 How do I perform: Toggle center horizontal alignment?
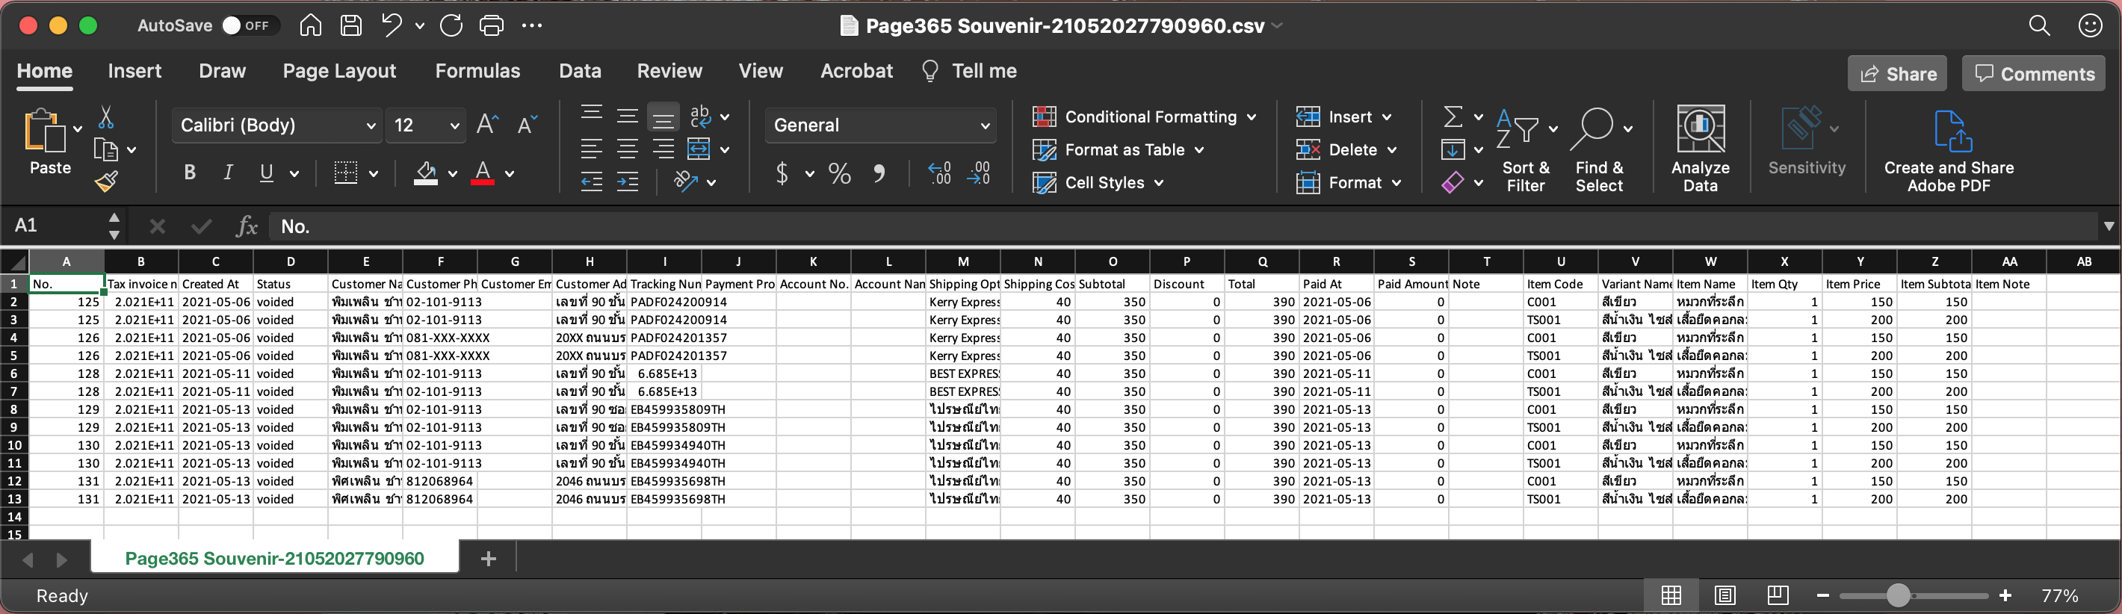click(x=628, y=149)
